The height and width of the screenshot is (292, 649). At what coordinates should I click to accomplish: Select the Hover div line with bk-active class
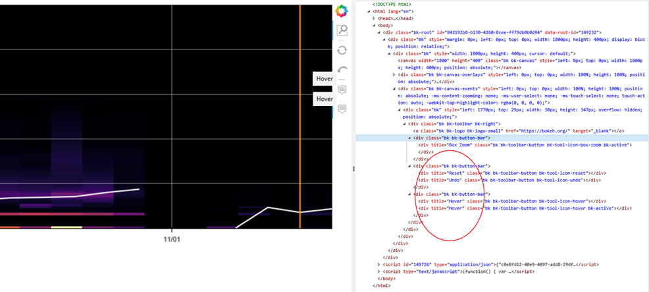point(525,208)
